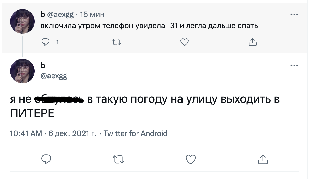The width and height of the screenshot is (315, 179).
Task: Click display name 'b' on the main tweet
Action: [43, 66]
